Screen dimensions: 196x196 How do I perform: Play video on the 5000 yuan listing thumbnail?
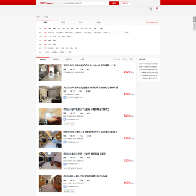tap(41, 78)
